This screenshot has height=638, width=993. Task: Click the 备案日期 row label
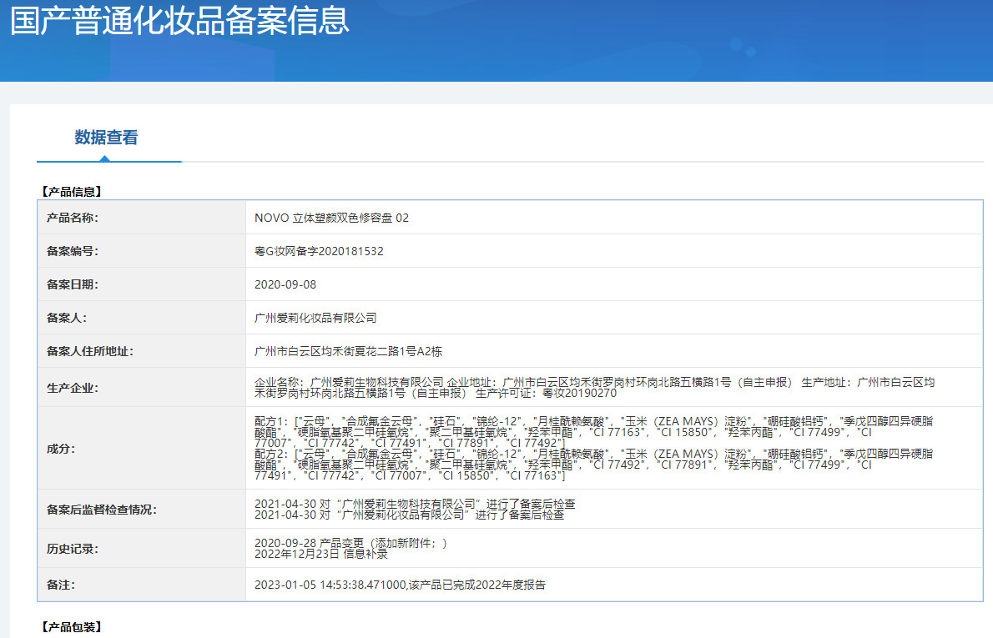pos(73,285)
